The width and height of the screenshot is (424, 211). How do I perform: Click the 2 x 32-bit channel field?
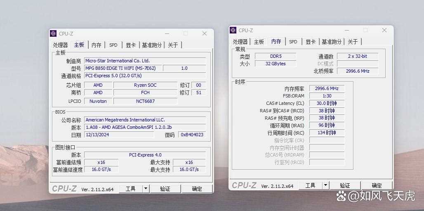pos(358,56)
